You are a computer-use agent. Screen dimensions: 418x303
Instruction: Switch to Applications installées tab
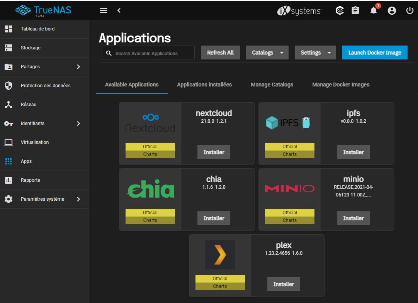pos(204,85)
